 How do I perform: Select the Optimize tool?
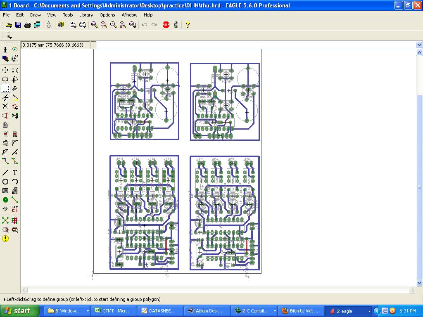[15, 152]
